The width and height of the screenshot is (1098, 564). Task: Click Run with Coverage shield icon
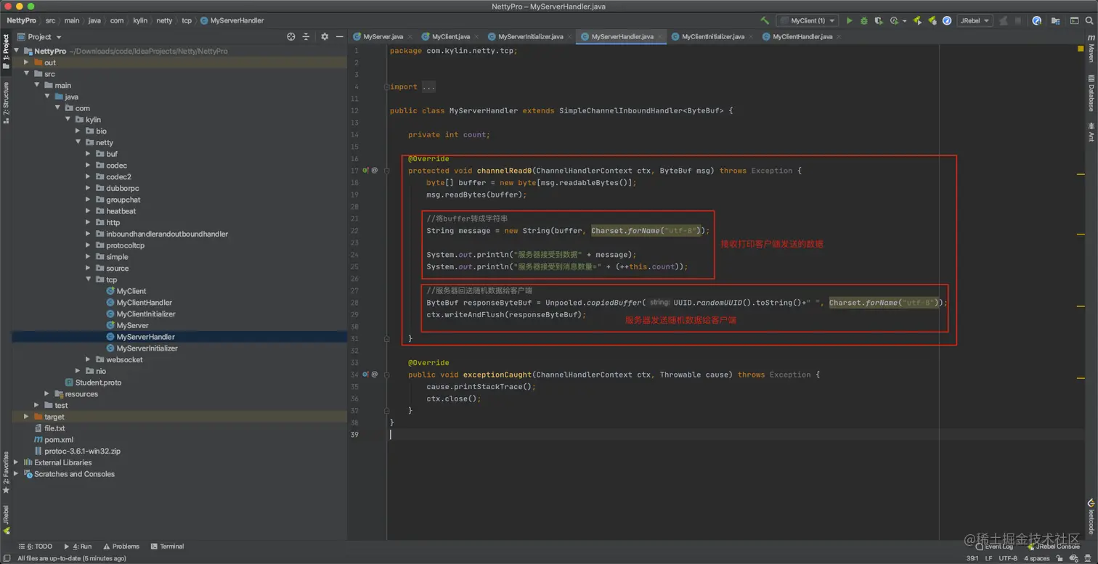pos(878,21)
